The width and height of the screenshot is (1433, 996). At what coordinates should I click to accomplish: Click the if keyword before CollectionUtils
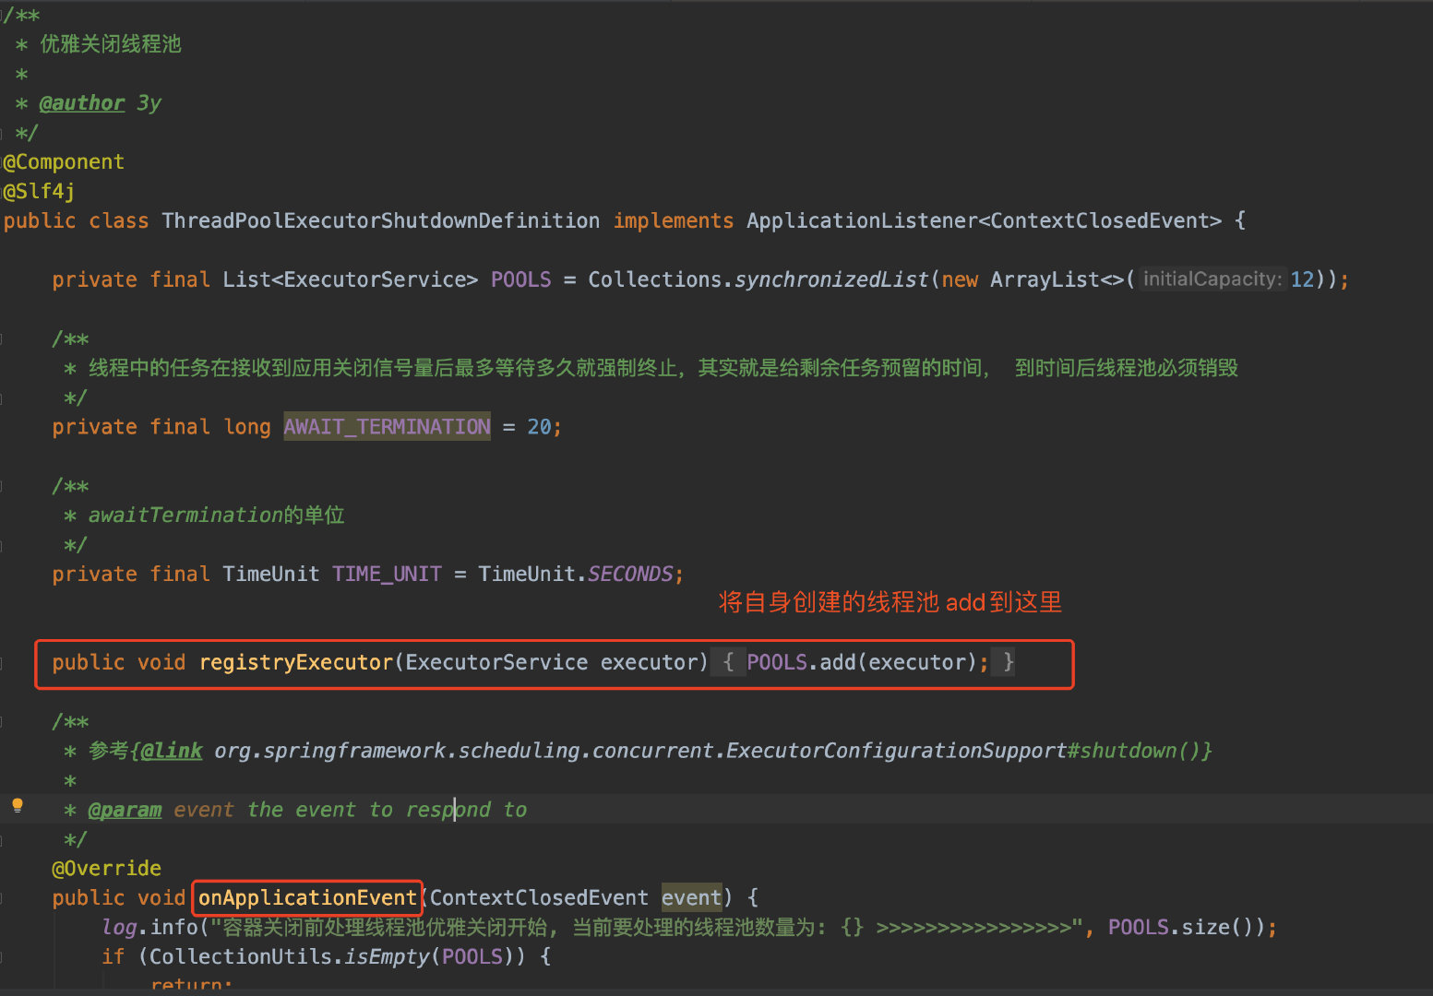113,956
